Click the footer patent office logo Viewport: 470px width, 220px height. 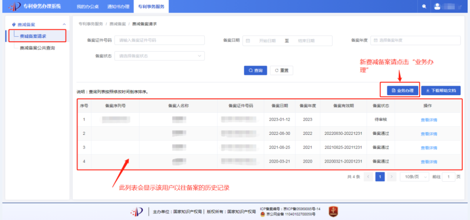[137, 212]
